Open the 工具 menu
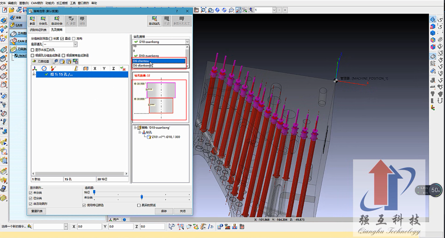Screen dimensions: 445x238 tap(73, 3)
